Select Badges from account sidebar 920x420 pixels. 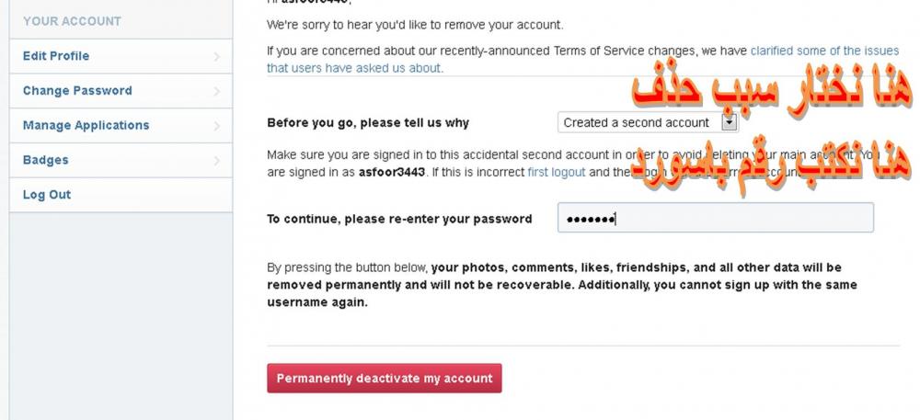46,160
